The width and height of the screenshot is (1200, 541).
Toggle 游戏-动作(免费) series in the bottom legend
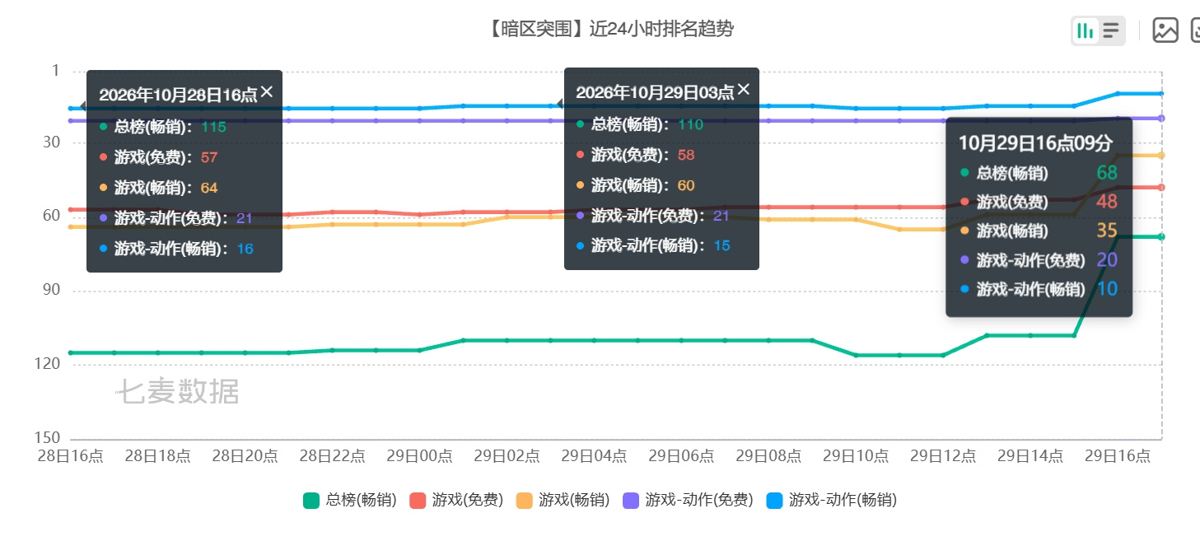tap(689, 500)
